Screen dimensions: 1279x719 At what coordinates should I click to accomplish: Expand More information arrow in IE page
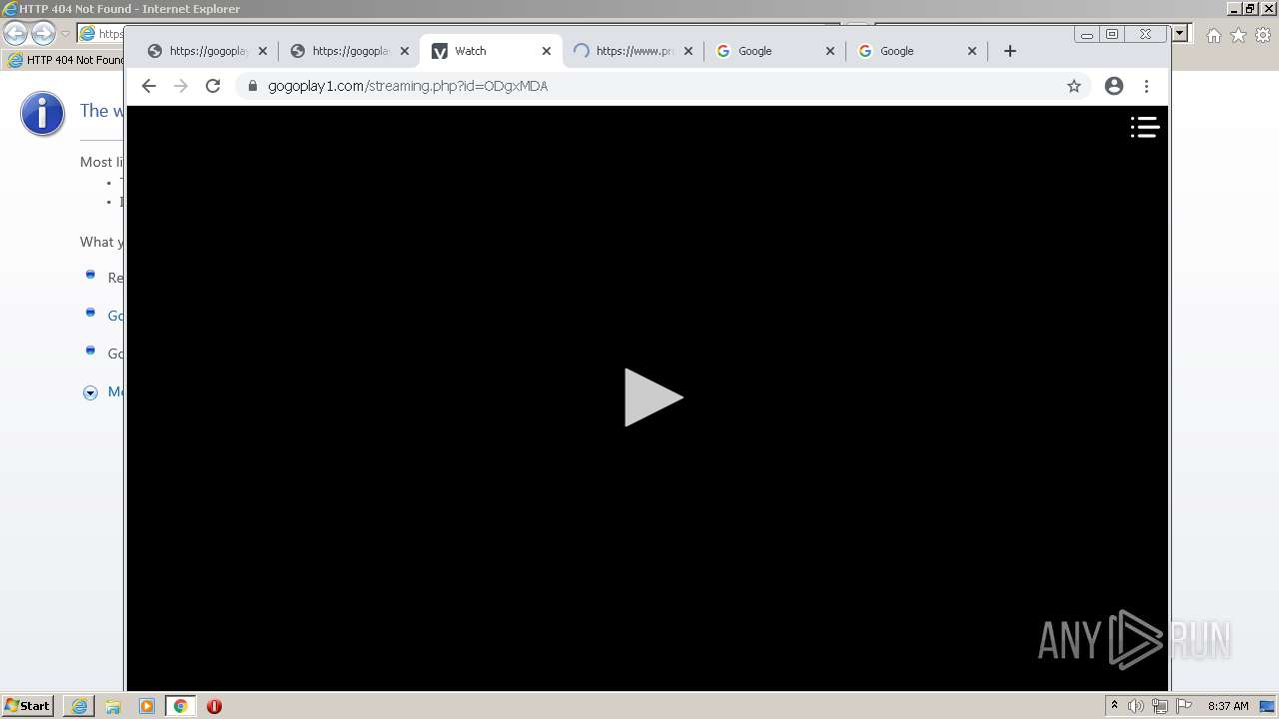(90, 392)
